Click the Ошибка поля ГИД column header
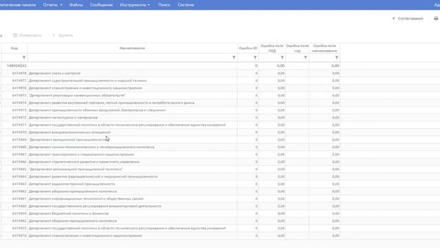Screen dimensions: 440x248 [272, 48]
